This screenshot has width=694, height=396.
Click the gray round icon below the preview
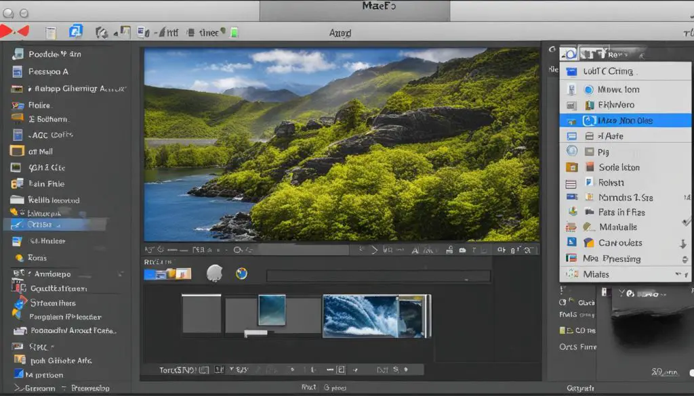(215, 273)
